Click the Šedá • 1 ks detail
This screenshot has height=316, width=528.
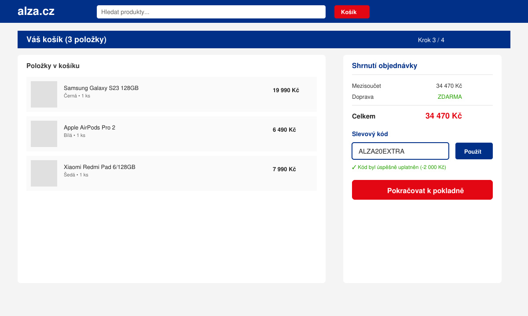tap(76, 175)
